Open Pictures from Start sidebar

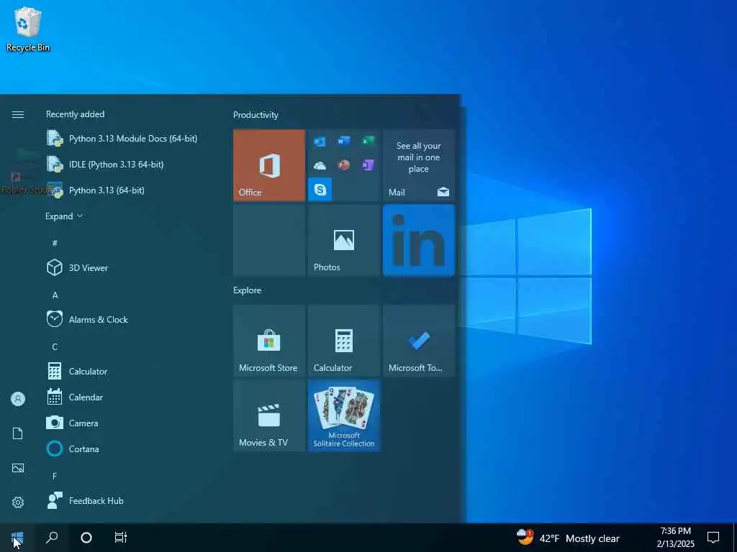click(18, 468)
